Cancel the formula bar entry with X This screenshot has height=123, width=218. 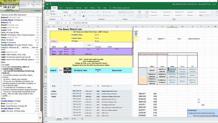coord(62,23)
